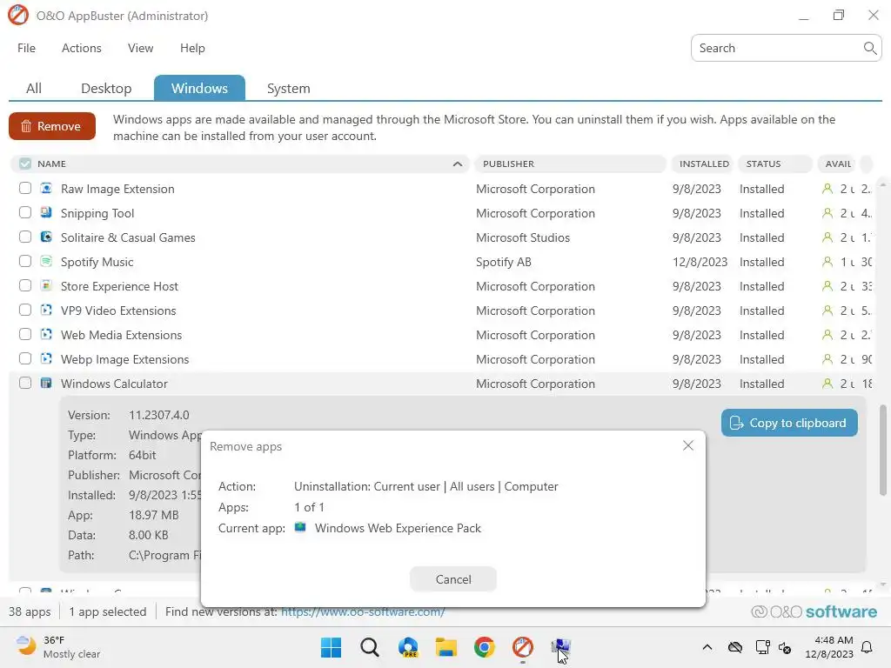
Task: Click the magnifier icon in Search box
Action: [x=869, y=49]
